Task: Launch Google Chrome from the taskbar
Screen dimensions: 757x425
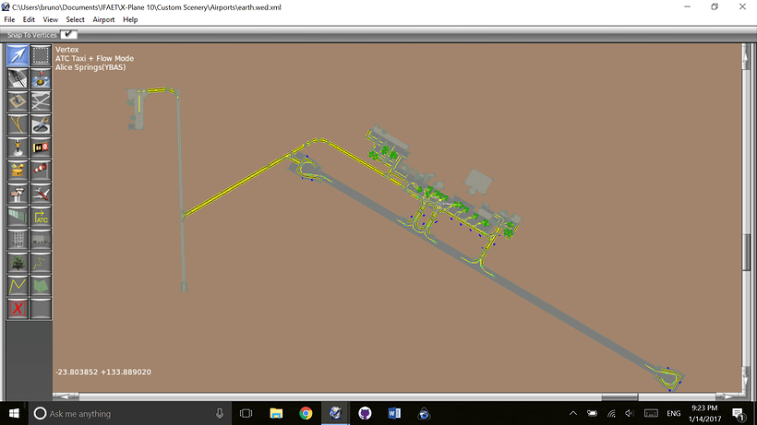Action: coord(306,413)
